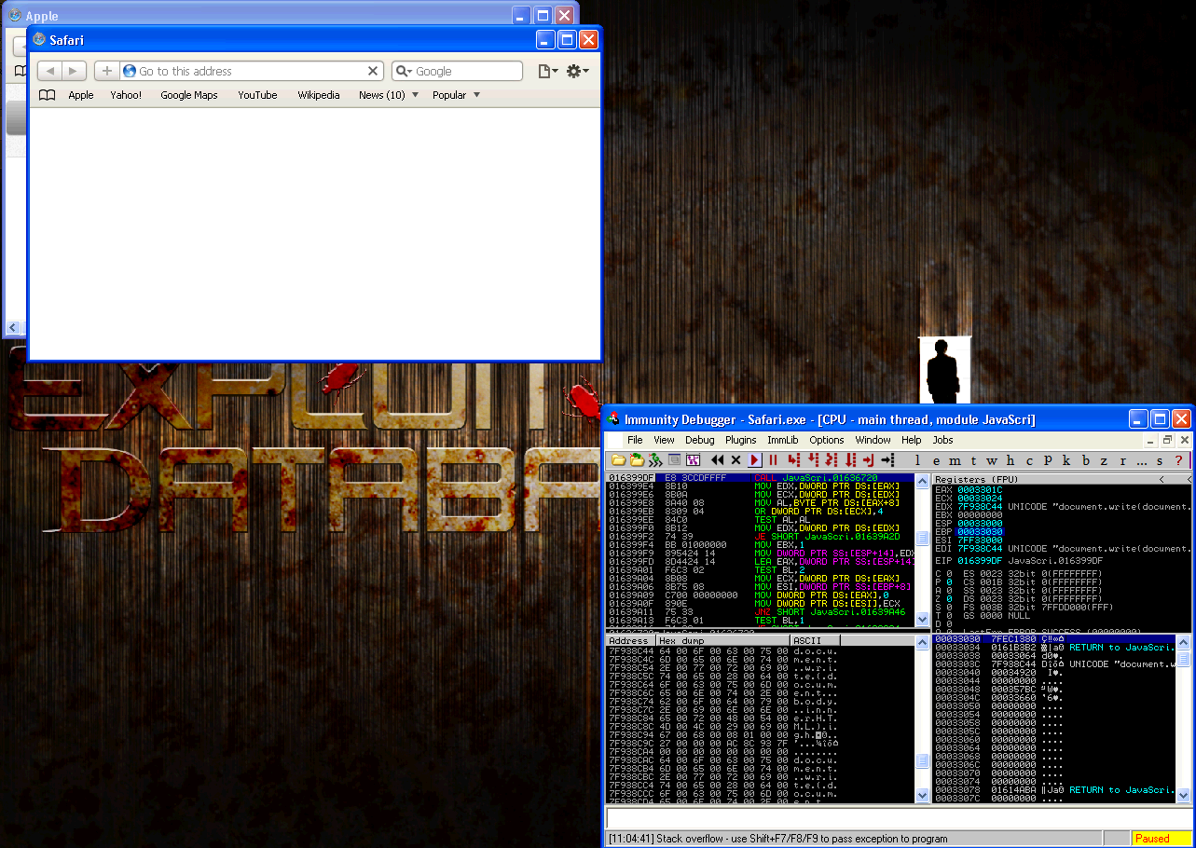
Task: Open the View menu
Action: 665,440
